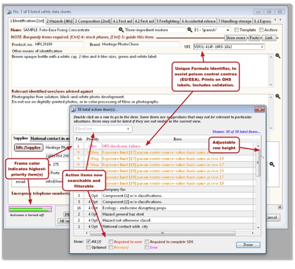Open the 4.2 First aid tab
This screenshot has height=269, width=295.
tap(144, 21)
